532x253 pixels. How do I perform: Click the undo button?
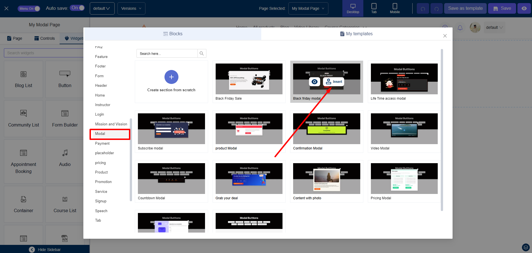point(423,9)
